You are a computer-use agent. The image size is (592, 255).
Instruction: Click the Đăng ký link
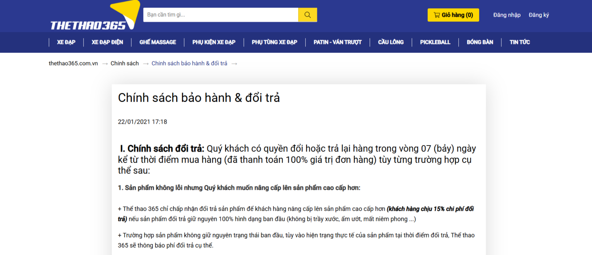point(538,15)
